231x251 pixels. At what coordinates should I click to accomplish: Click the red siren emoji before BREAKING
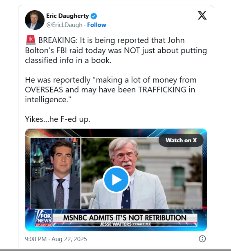[30, 40]
